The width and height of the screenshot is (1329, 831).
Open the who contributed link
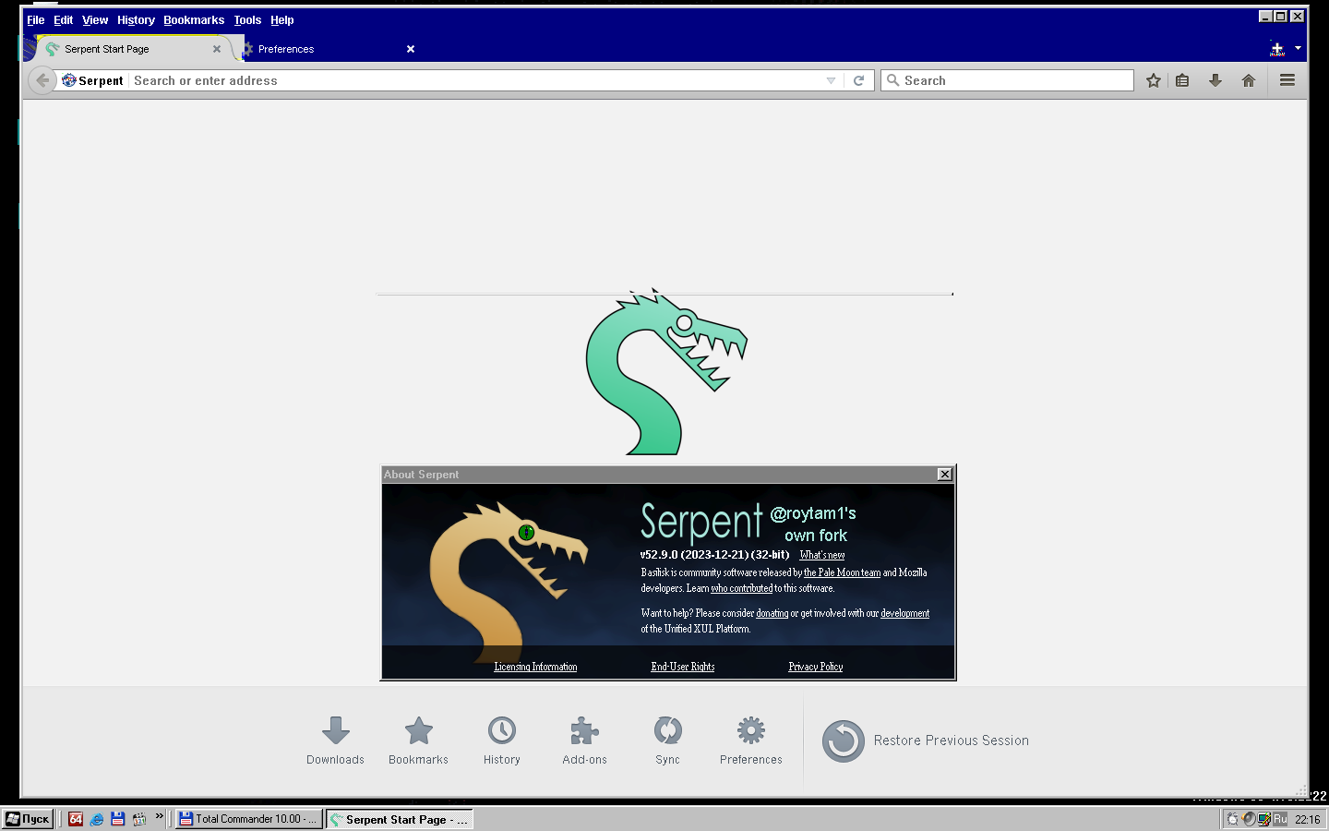click(x=742, y=588)
